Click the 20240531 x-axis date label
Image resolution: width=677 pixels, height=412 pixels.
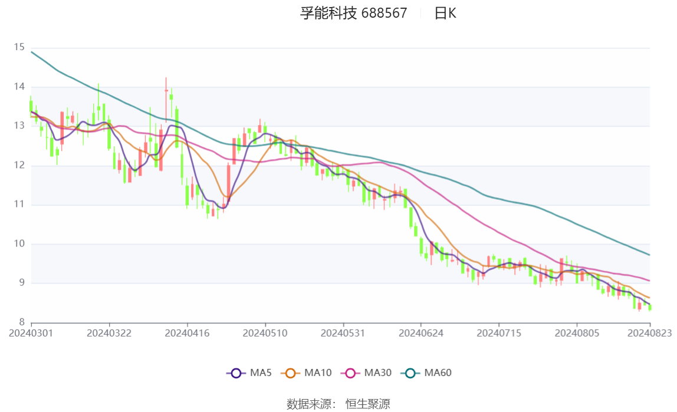click(x=343, y=334)
